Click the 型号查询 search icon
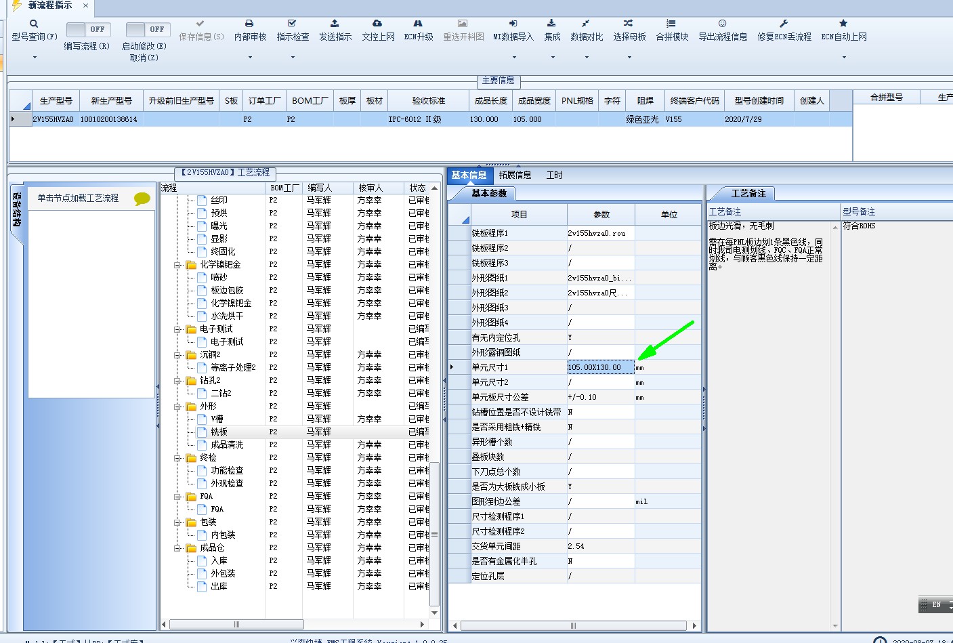953x643 pixels. click(x=34, y=24)
